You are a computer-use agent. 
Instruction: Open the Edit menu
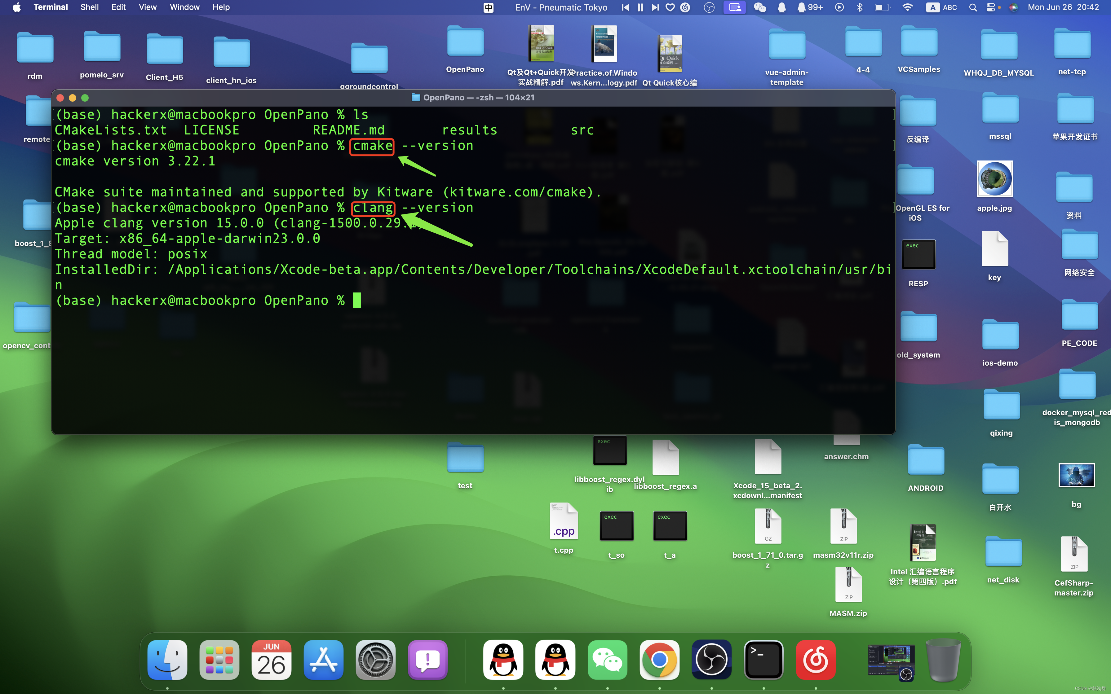(x=118, y=7)
